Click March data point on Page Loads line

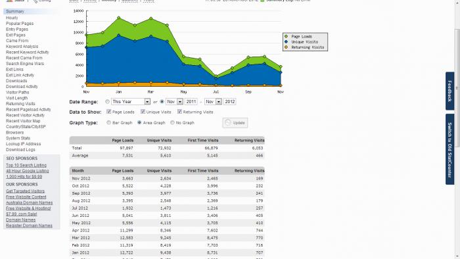click(x=151, y=18)
